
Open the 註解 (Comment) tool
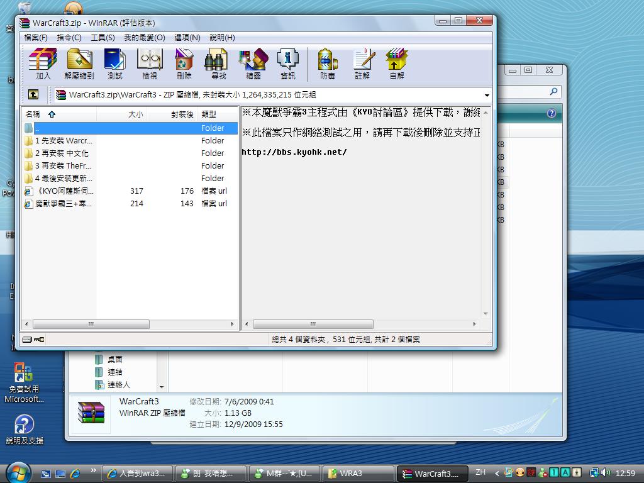pos(362,64)
